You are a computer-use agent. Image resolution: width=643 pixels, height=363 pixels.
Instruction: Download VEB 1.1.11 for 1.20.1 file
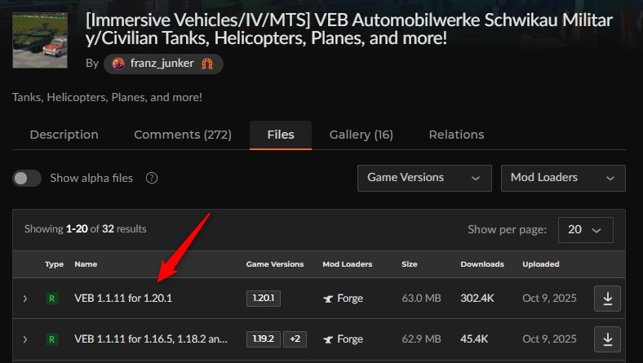(607, 299)
